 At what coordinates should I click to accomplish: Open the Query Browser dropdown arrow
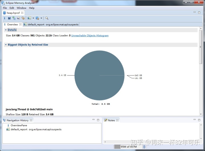coord(41,18)
